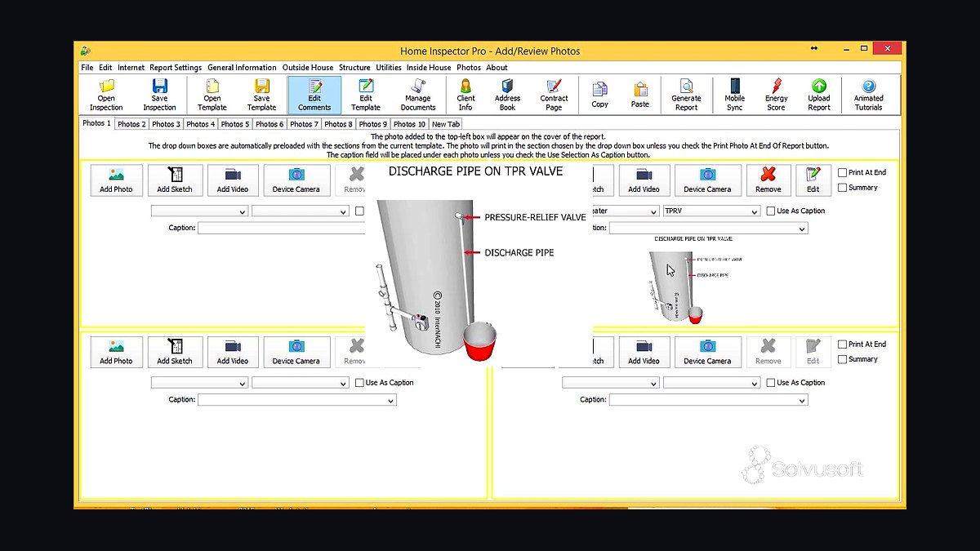Switch to Photos 2 tab
980x551 pixels.
coord(131,124)
